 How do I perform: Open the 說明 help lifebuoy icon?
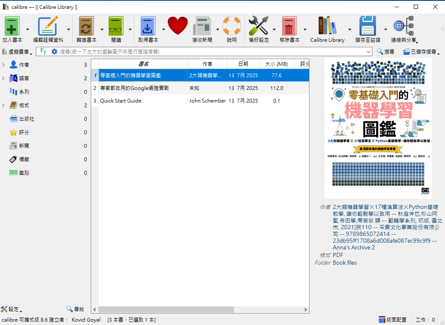click(x=232, y=26)
